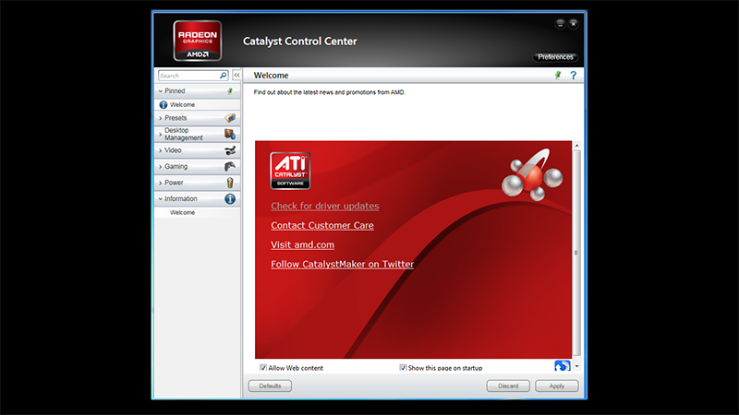Click the Power battery icon

[230, 183]
